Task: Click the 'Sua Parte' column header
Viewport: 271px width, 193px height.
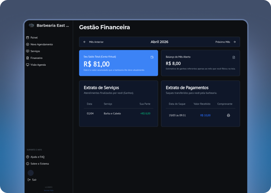Action: [145, 104]
